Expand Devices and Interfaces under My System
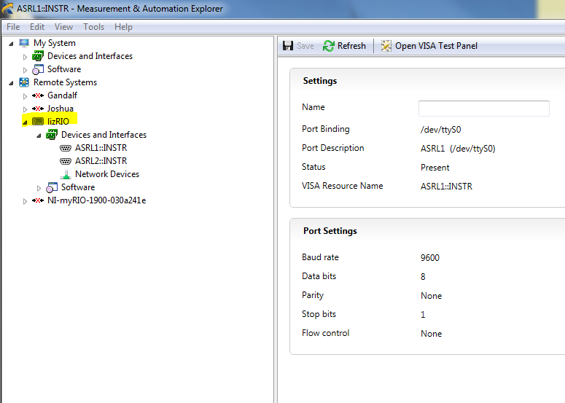The height and width of the screenshot is (403, 565). point(25,57)
